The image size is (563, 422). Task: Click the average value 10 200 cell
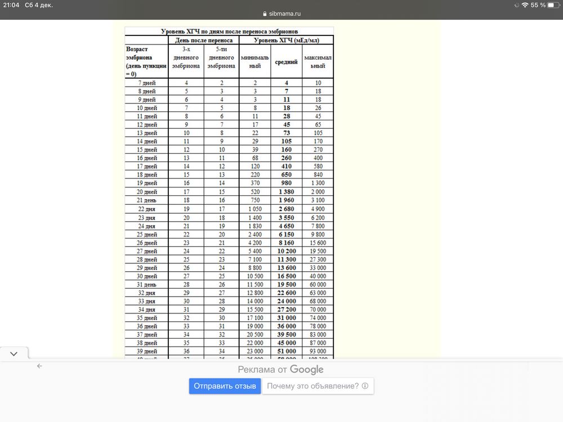286,251
